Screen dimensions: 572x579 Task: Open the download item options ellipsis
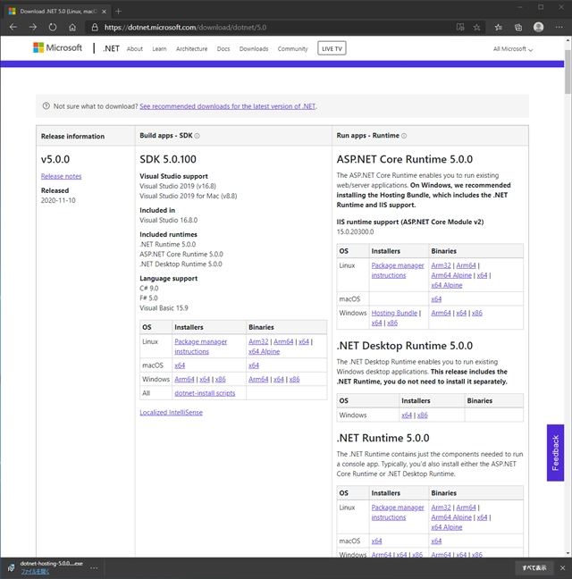[x=94, y=567]
